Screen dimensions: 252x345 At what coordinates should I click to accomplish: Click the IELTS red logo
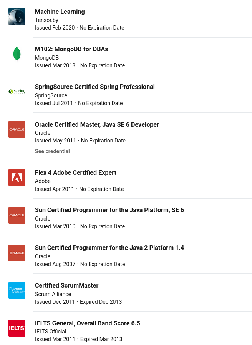click(x=17, y=328)
